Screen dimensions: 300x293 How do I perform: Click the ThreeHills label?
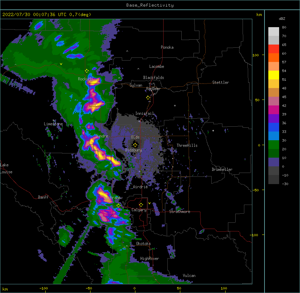187,145
